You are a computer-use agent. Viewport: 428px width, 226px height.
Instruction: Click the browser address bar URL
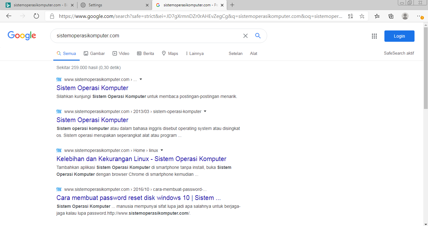[201, 16]
